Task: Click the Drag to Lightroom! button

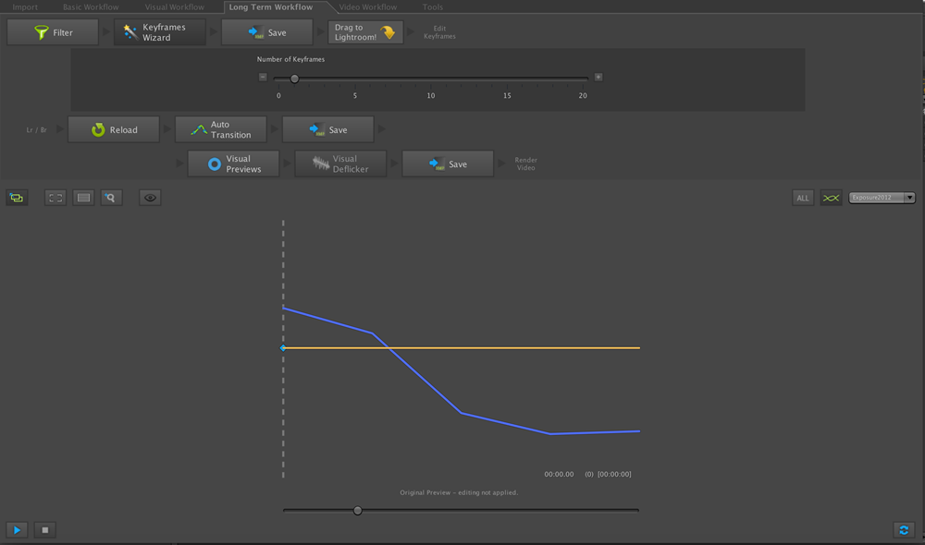Action: [x=365, y=32]
